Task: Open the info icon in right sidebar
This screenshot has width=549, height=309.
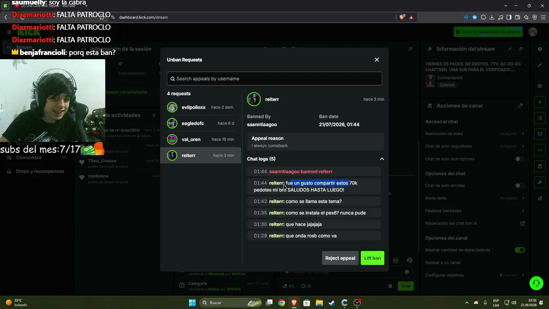Action: point(540,49)
